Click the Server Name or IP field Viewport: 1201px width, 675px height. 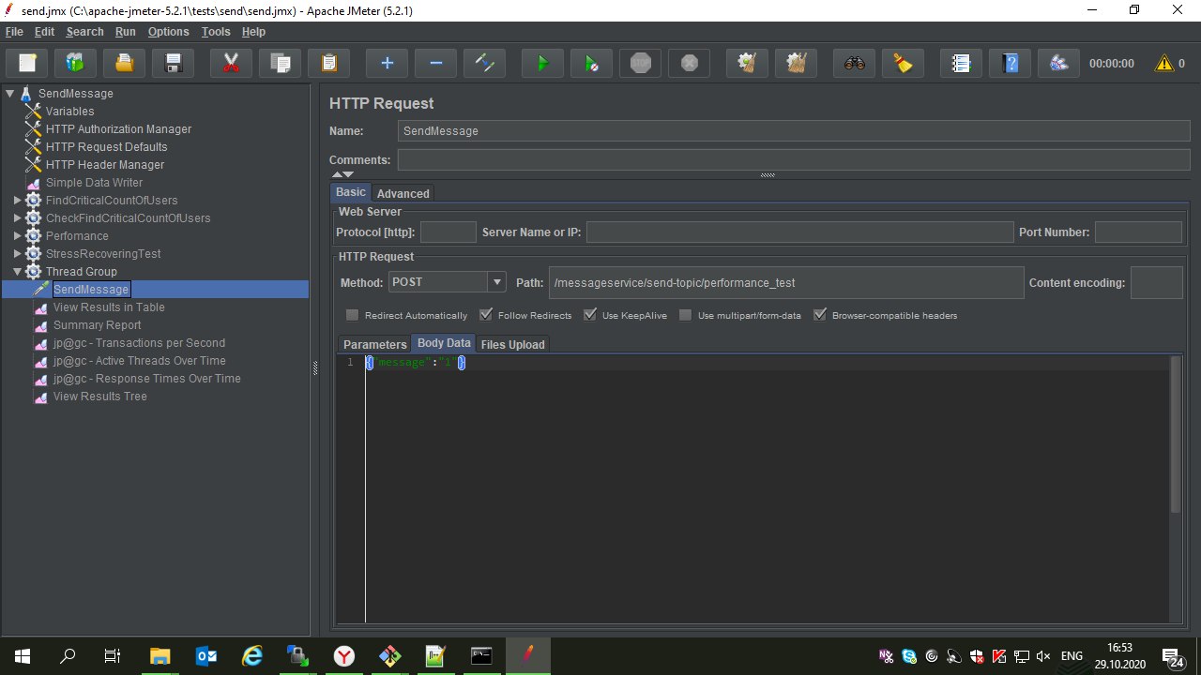tap(799, 232)
